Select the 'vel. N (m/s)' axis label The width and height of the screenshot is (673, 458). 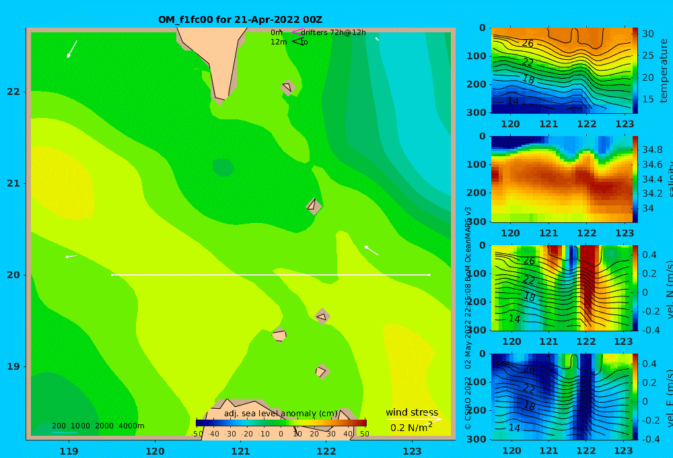(x=669, y=289)
